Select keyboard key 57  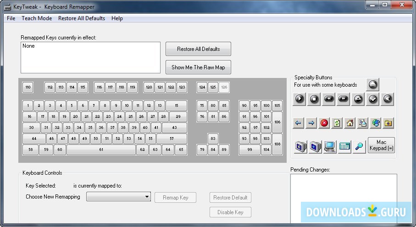[x=172, y=138]
